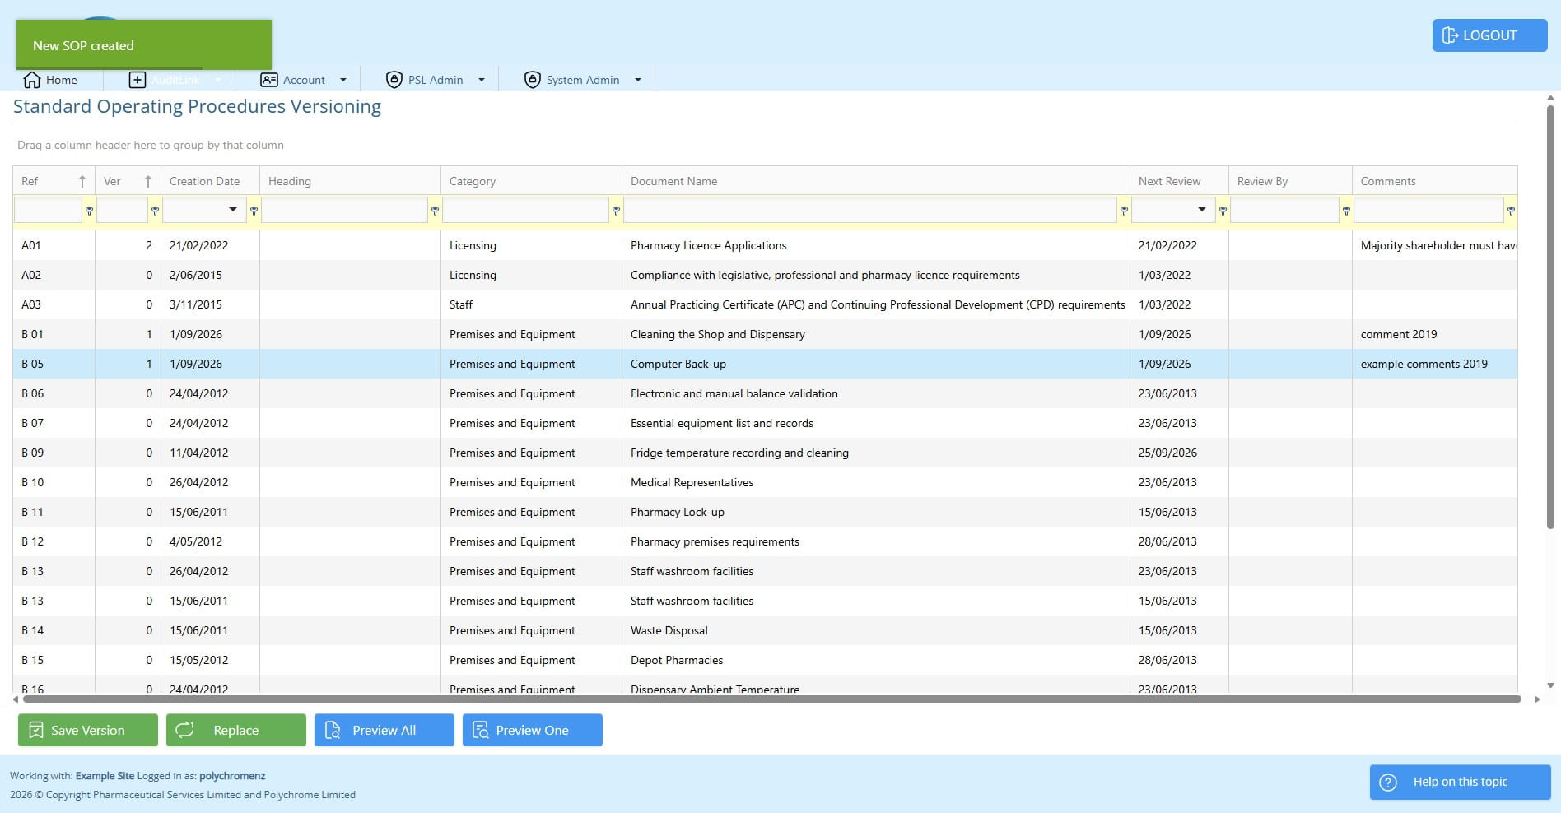Select the Pharmacy Licence Applications row
Viewport: 1561px width, 813px height.
coord(765,245)
